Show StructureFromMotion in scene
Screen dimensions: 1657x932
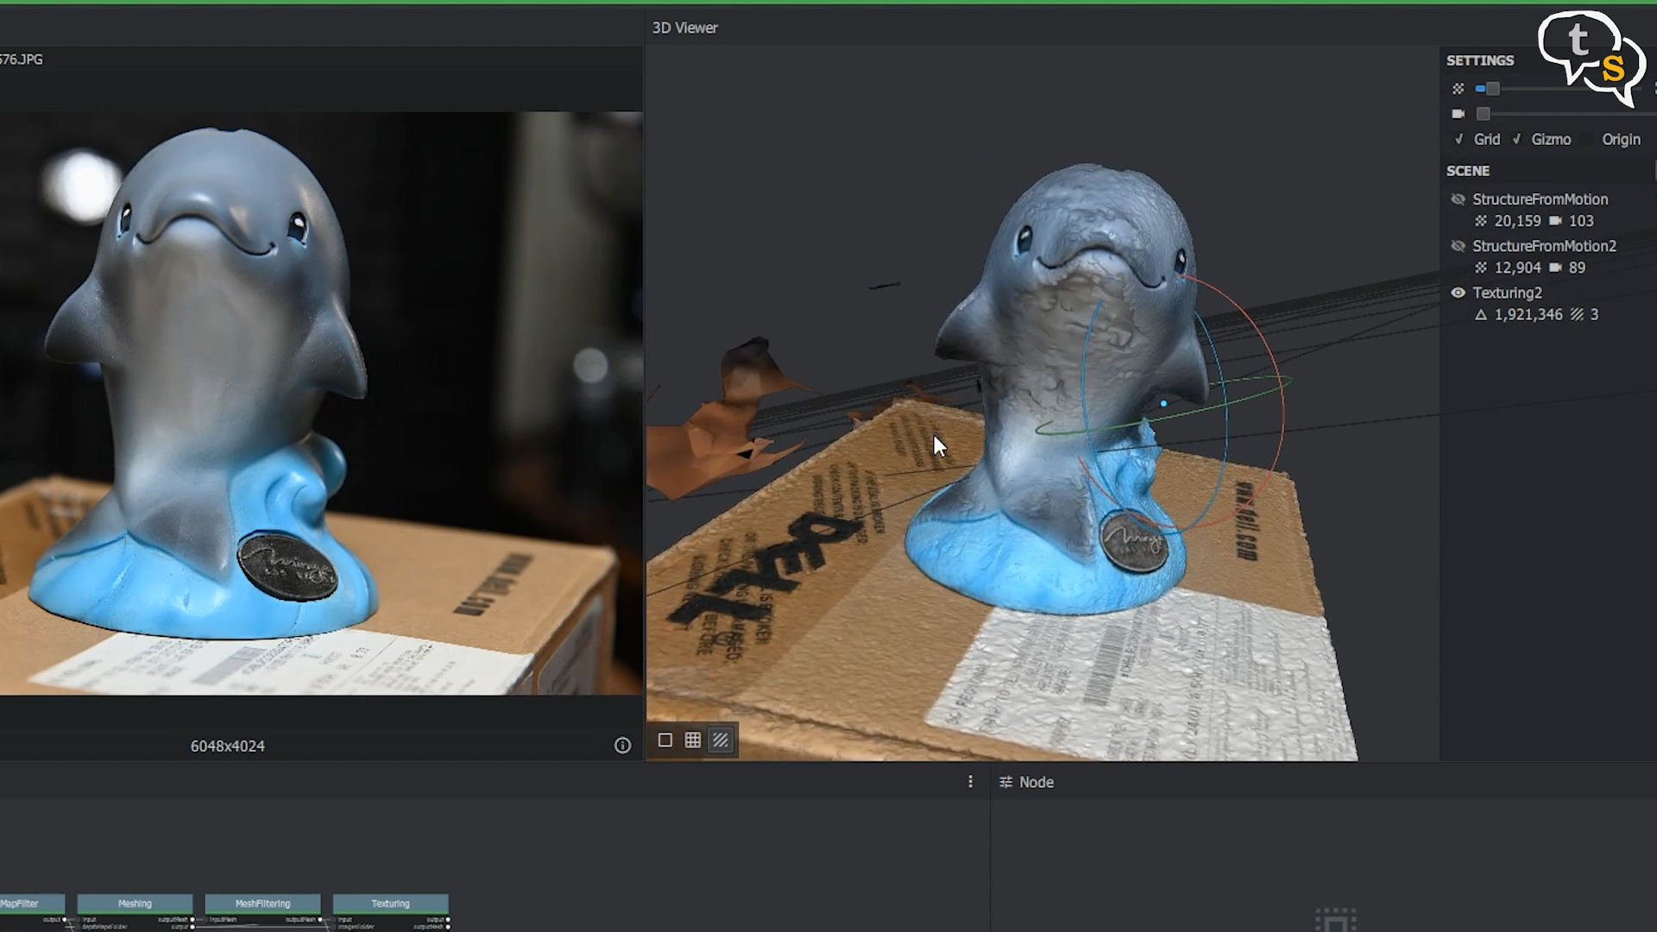coord(1458,199)
